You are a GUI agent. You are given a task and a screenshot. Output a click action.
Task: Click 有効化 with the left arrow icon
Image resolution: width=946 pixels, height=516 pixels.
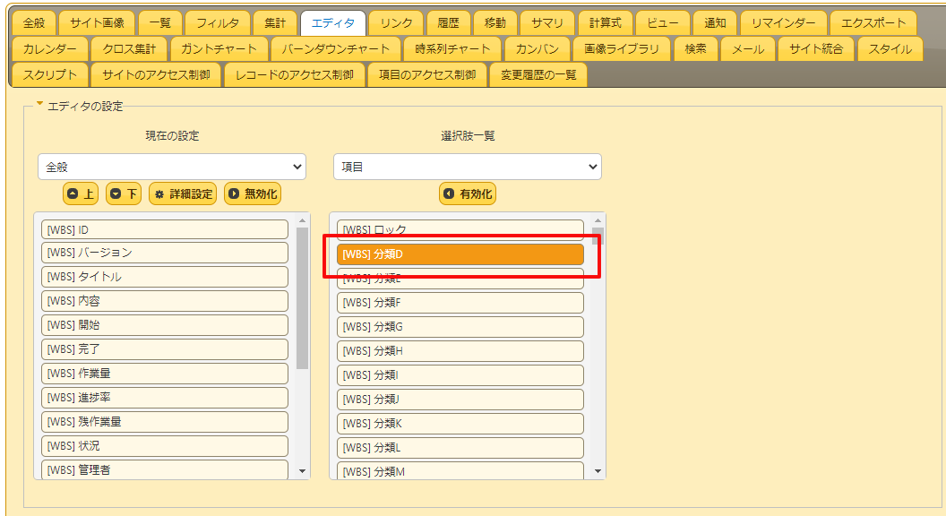coord(467,193)
